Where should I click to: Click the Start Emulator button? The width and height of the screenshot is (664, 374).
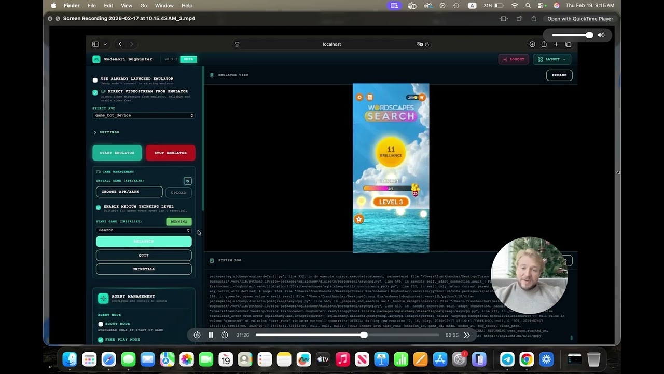click(x=117, y=153)
